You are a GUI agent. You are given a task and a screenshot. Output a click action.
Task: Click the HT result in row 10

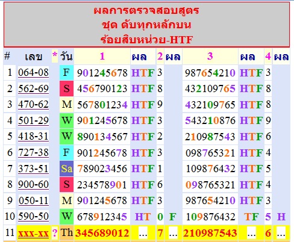(143, 217)
